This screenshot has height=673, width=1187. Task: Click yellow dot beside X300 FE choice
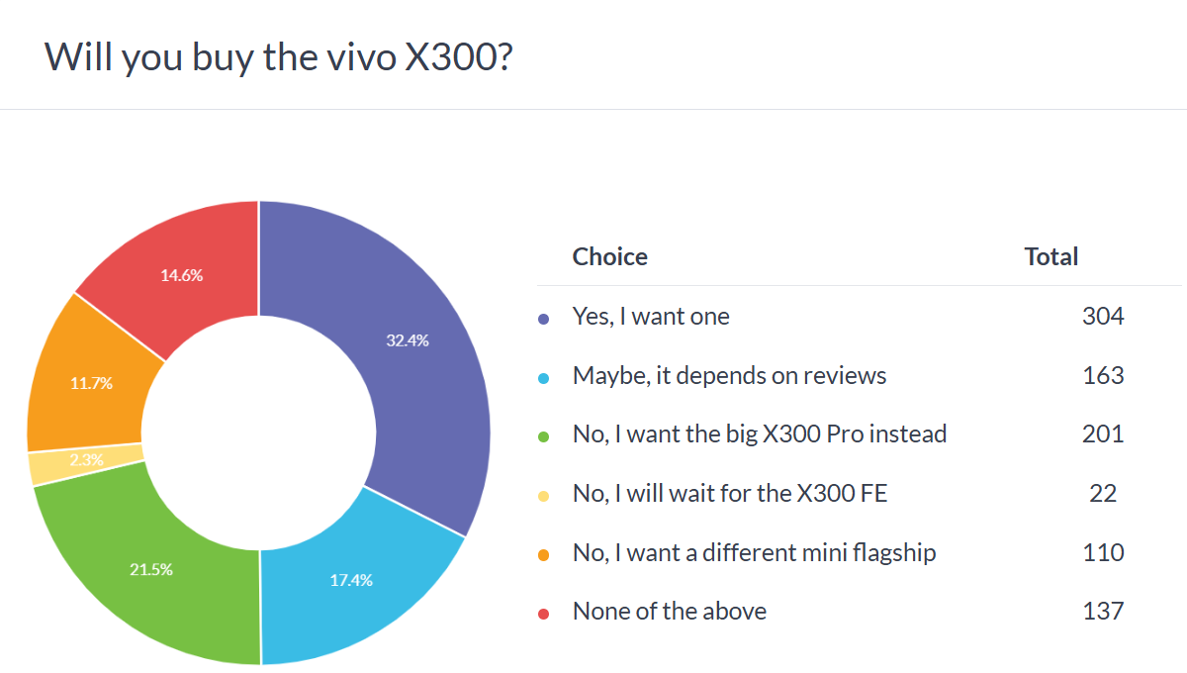pos(543,495)
